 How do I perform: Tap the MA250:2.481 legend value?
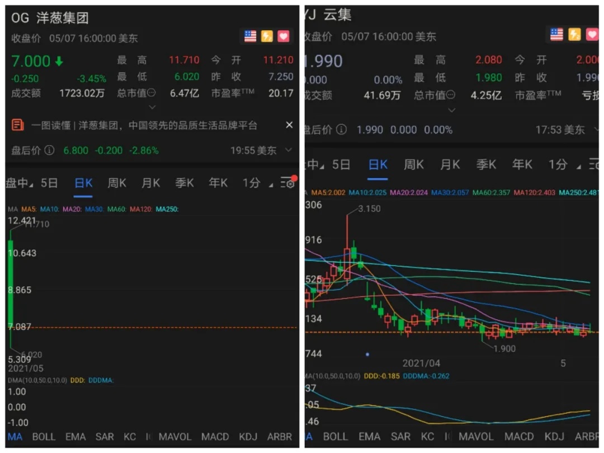point(579,192)
